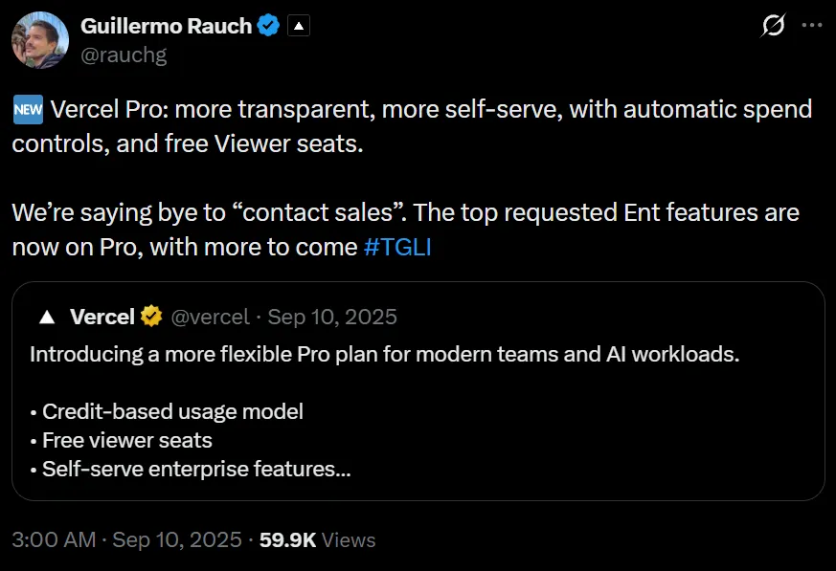Viewport: 836px width, 571px height.
Task: Open the #TGLI hashtag link
Action: pos(398,247)
